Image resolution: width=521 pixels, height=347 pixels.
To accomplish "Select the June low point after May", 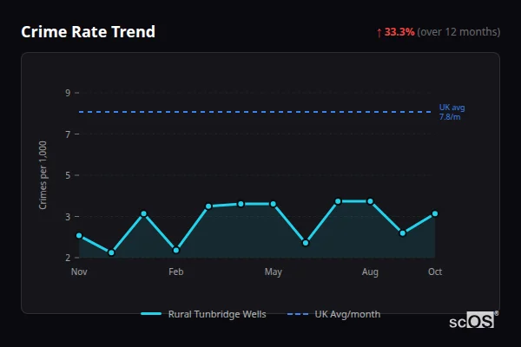I will 306,243.
